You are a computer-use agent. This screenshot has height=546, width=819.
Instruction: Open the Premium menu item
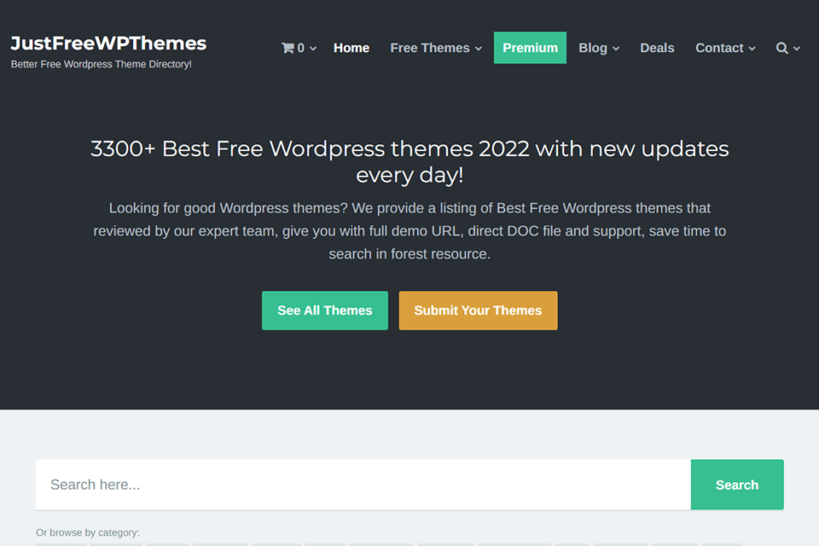click(530, 48)
